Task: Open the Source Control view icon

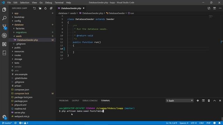Action: click(x=4, y=27)
